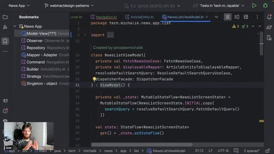Screen dimensions: 274x154
Task: Switch to the ArticleEntity.kt tab
Action: tap(140, 17)
